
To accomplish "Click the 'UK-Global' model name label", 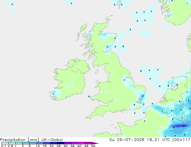I will [x=52, y=140].
